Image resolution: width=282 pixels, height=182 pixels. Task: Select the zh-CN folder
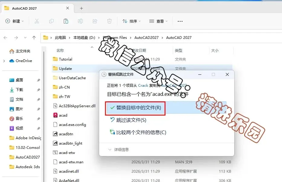61,87
